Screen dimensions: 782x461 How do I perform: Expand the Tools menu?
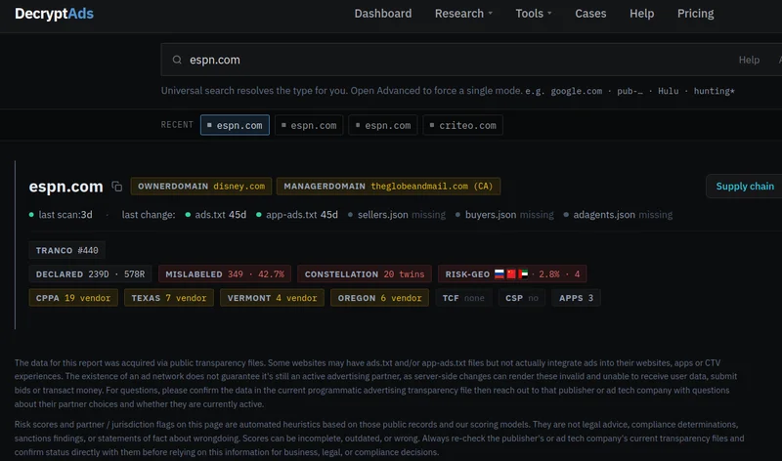point(533,14)
